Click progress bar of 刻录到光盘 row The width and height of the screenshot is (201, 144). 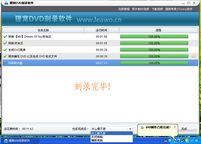[154, 63]
